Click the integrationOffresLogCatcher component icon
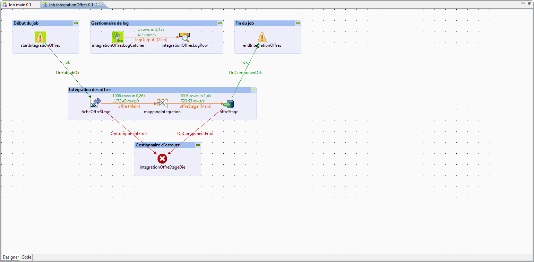Image resolution: width=534 pixels, height=262 pixels. coord(118,37)
